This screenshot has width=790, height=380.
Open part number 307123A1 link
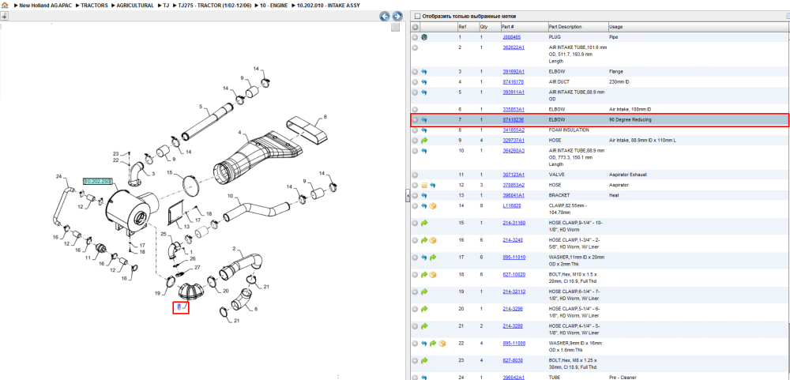tap(513, 175)
